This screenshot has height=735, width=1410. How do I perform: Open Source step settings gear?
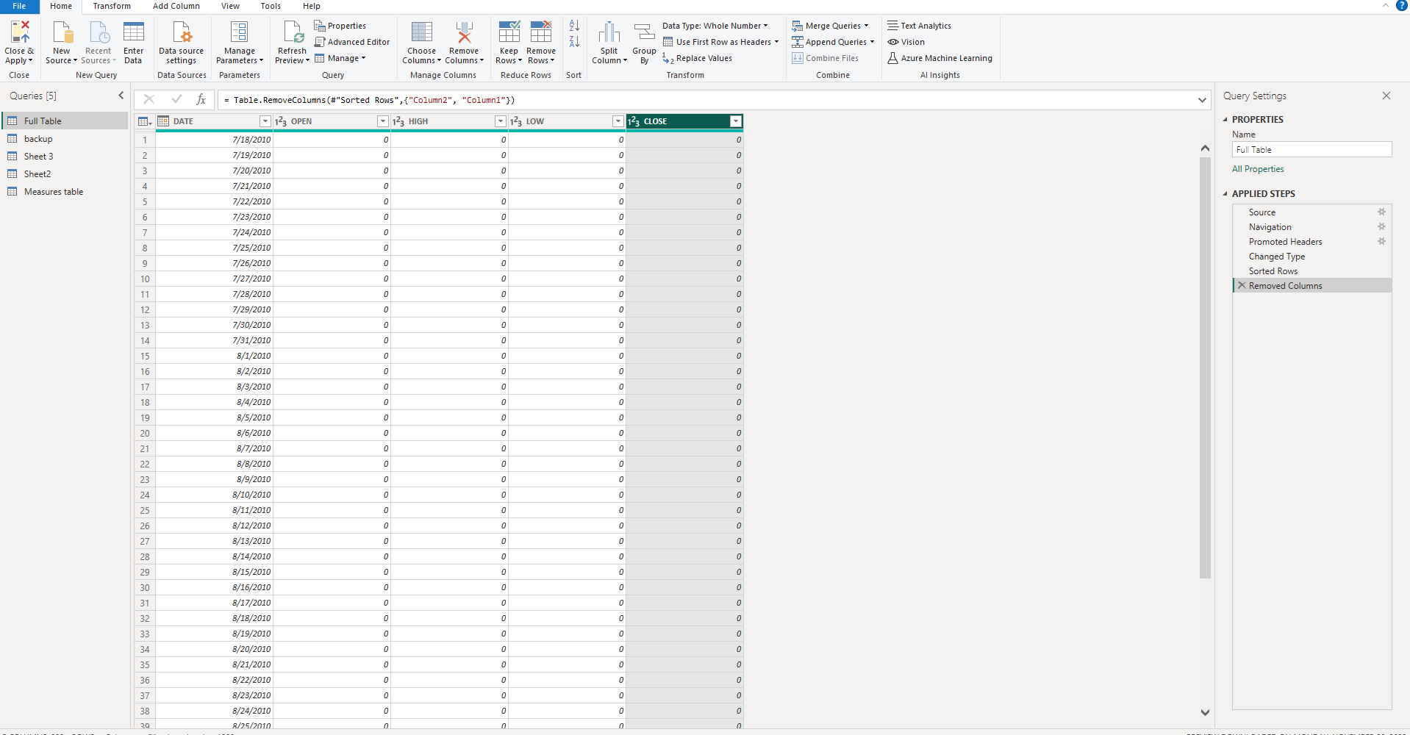(1381, 212)
